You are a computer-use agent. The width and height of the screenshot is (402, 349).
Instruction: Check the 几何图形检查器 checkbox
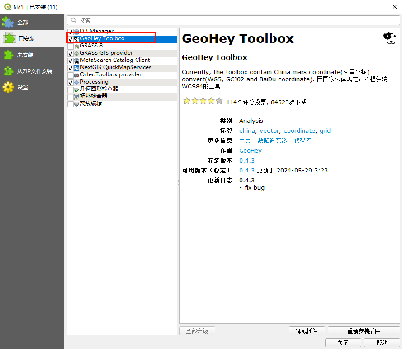coord(71,89)
